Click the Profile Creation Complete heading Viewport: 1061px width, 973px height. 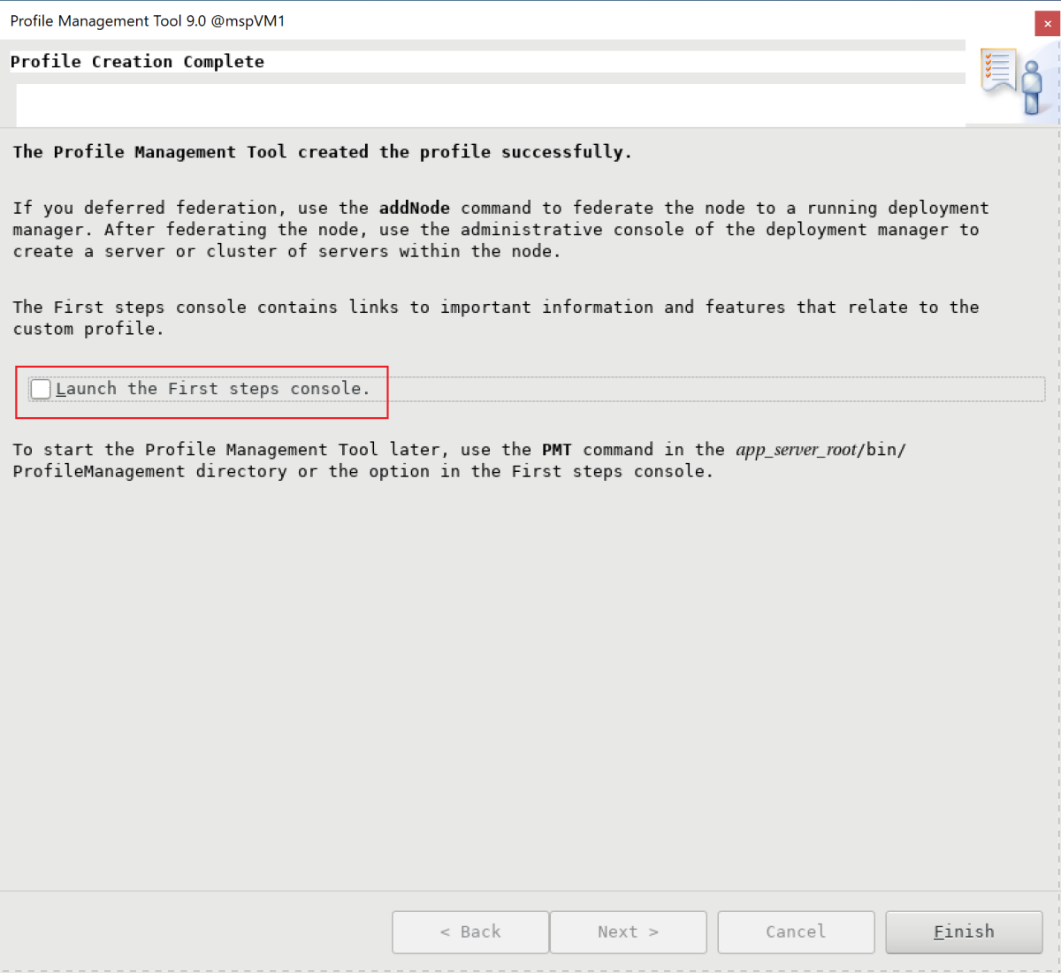(137, 62)
